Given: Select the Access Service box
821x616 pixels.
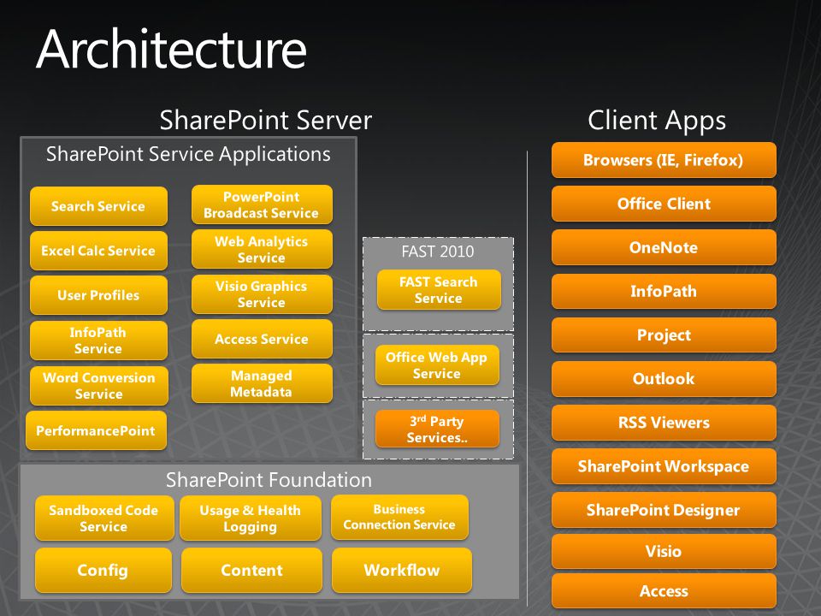Looking at the screenshot, I should coord(262,339).
